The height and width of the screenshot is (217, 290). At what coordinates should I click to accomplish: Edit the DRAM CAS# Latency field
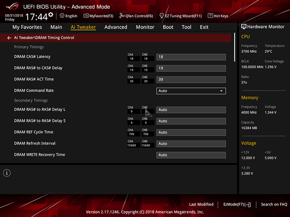coord(191,57)
